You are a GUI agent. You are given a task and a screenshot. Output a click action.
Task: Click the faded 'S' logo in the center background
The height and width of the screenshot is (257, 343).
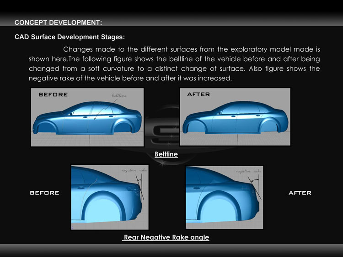tap(165, 133)
